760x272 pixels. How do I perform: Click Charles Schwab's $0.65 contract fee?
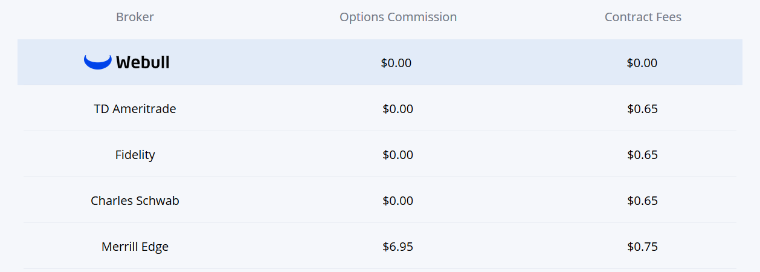(x=643, y=201)
